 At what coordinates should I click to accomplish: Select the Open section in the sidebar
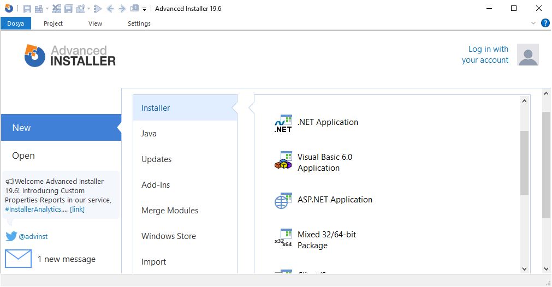(x=61, y=156)
